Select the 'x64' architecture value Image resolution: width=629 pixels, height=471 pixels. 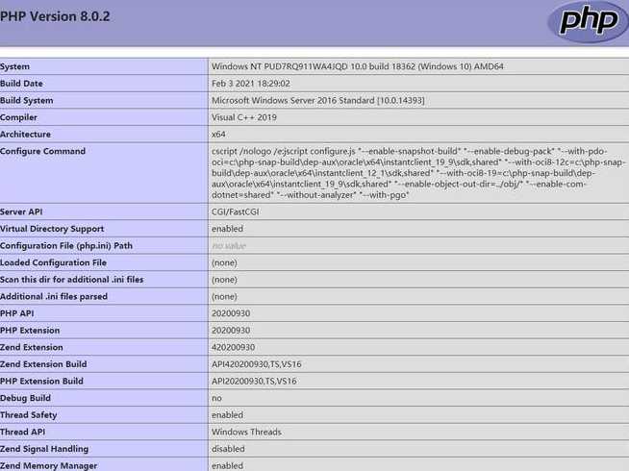click(218, 135)
